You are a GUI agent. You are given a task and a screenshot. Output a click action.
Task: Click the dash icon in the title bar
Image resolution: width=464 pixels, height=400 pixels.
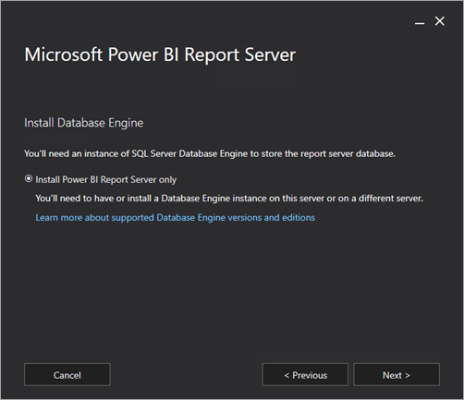tap(420, 23)
